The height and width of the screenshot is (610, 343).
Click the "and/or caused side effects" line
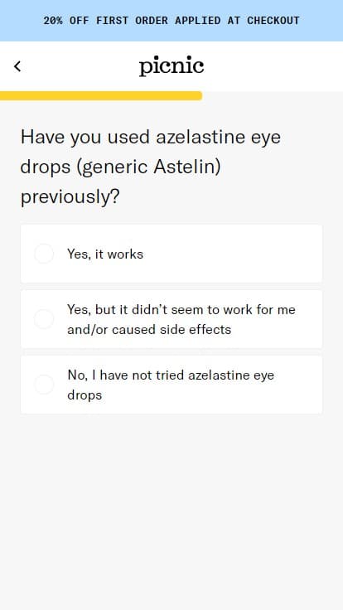pos(149,330)
